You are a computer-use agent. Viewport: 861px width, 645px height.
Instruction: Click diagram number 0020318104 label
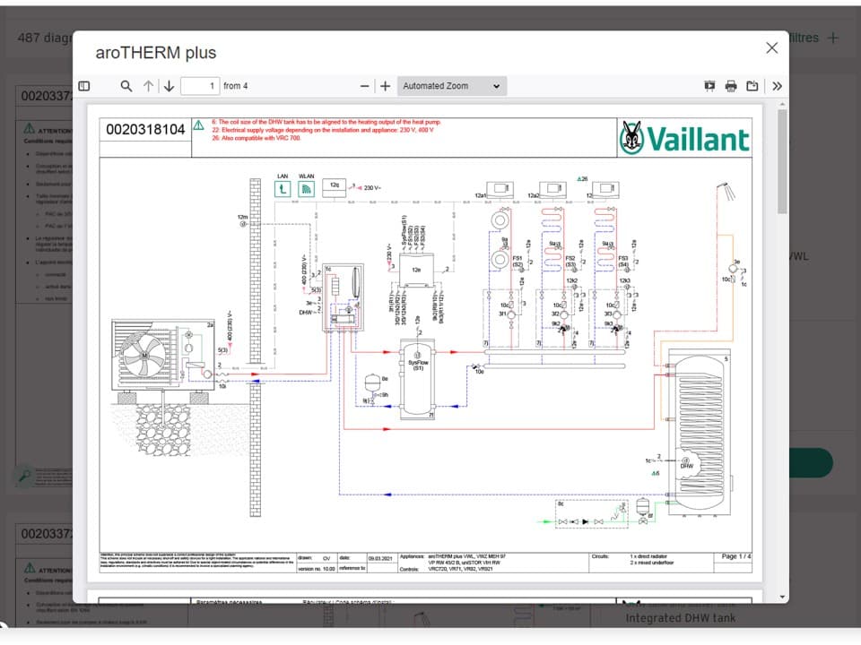145,130
